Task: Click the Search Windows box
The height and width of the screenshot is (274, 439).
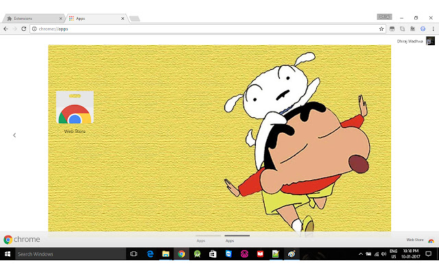Action: (x=69, y=254)
